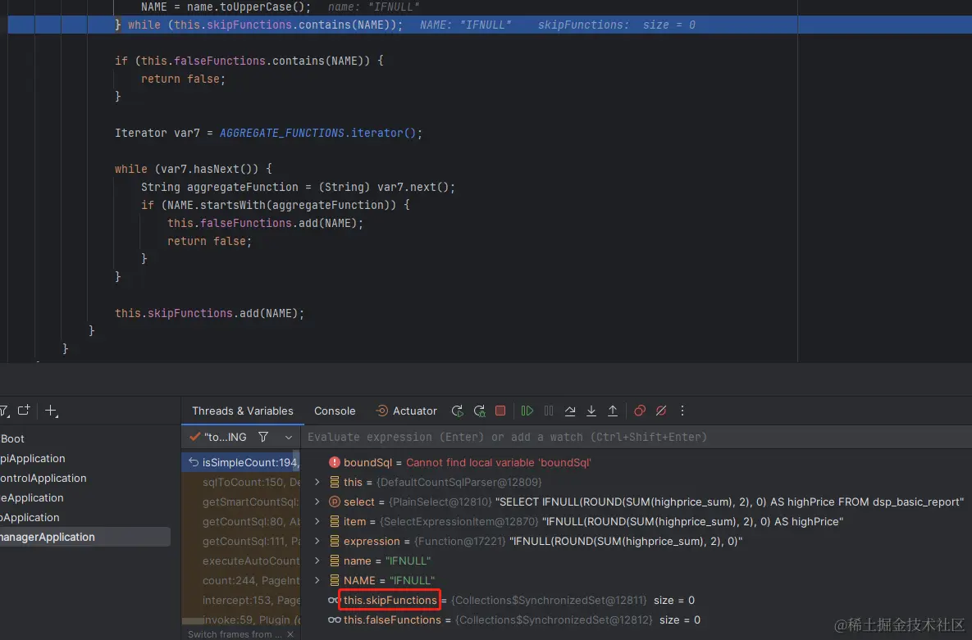The height and width of the screenshot is (640, 972).
Task: Select the isSimpleCount:194 stack frame
Action: [x=241, y=462]
